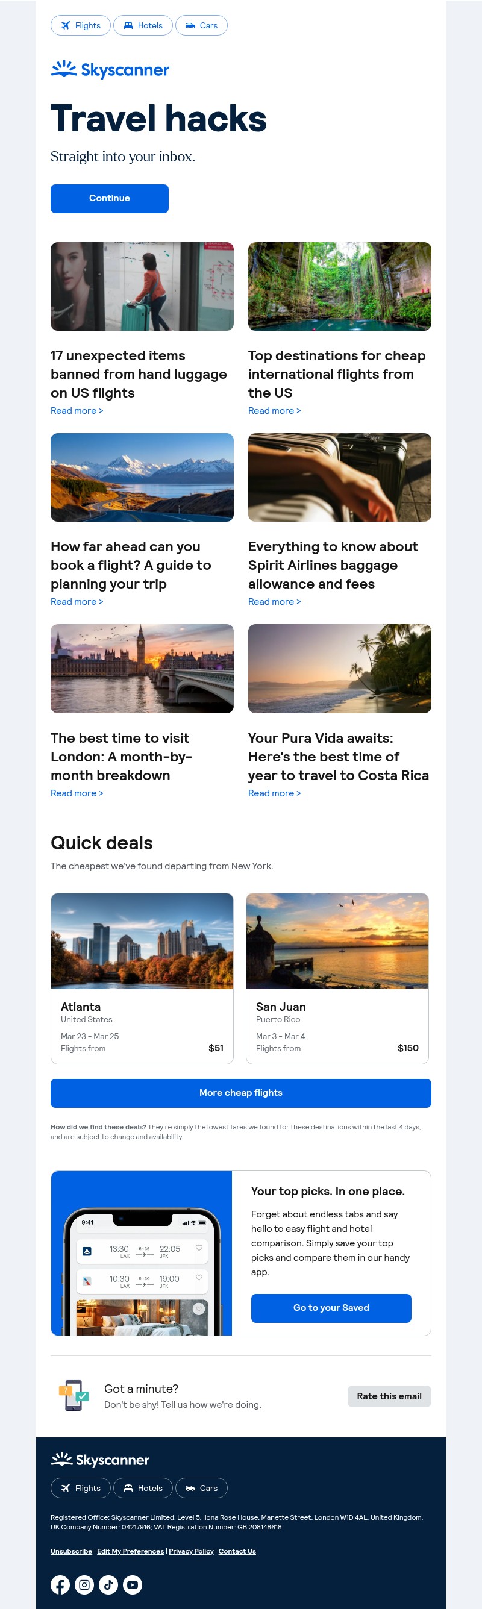Select the Cars pill in the footer
This screenshot has width=482, height=1609.
click(x=201, y=1489)
